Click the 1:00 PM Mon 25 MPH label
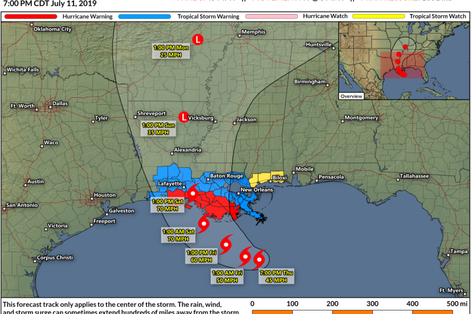Viewport: 471px width, 314px height. 171,51
